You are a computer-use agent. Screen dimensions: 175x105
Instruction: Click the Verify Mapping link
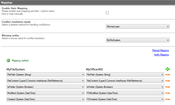[161, 55]
